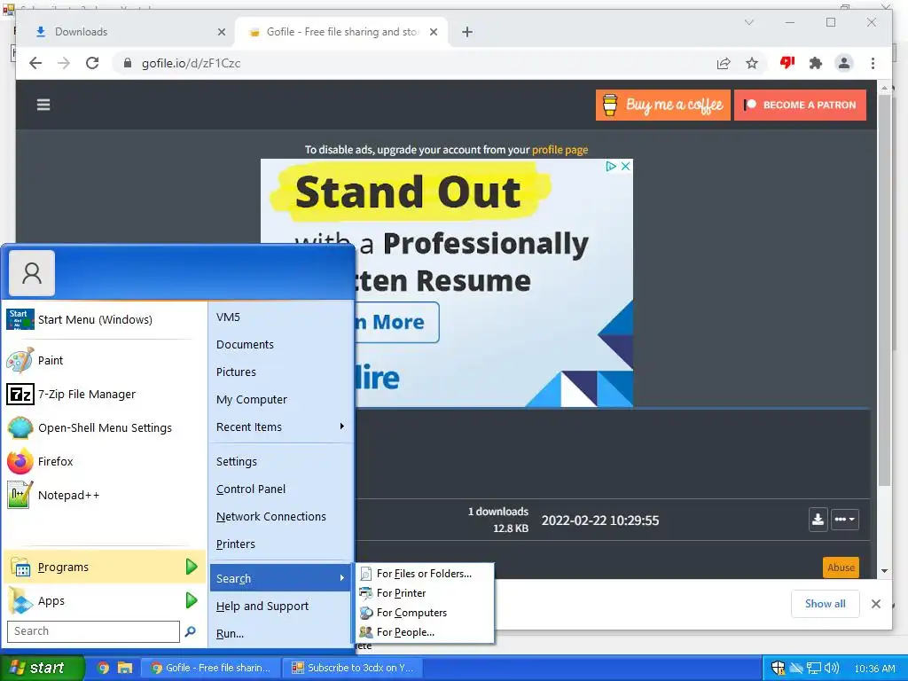Select For Printer search option

pos(424,593)
